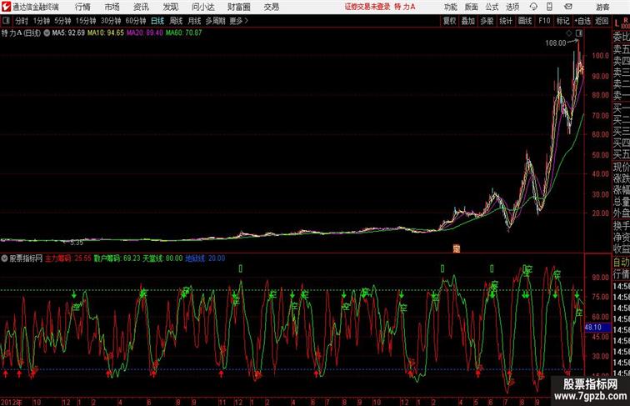
Task: Open the 功能 menu
Action: (450, 7)
